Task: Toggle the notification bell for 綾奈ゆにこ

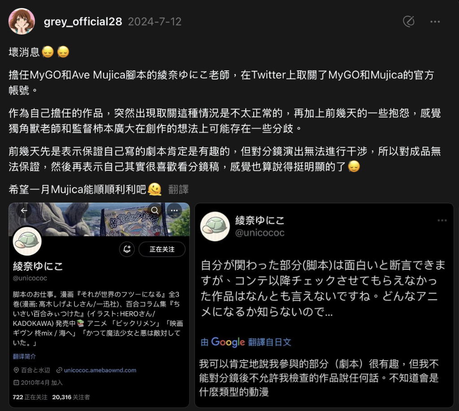Action: click(x=127, y=249)
